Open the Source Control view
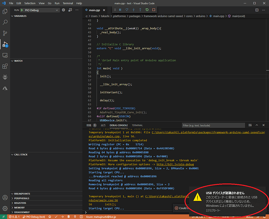The image size is (269, 219). (x=5, y=33)
